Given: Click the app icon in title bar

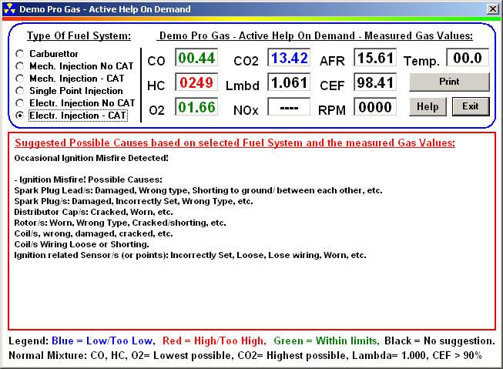Looking at the screenshot, I should click(x=8, y=8).
